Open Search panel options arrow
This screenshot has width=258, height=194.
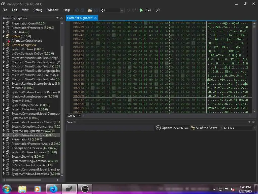click(249, 122)
